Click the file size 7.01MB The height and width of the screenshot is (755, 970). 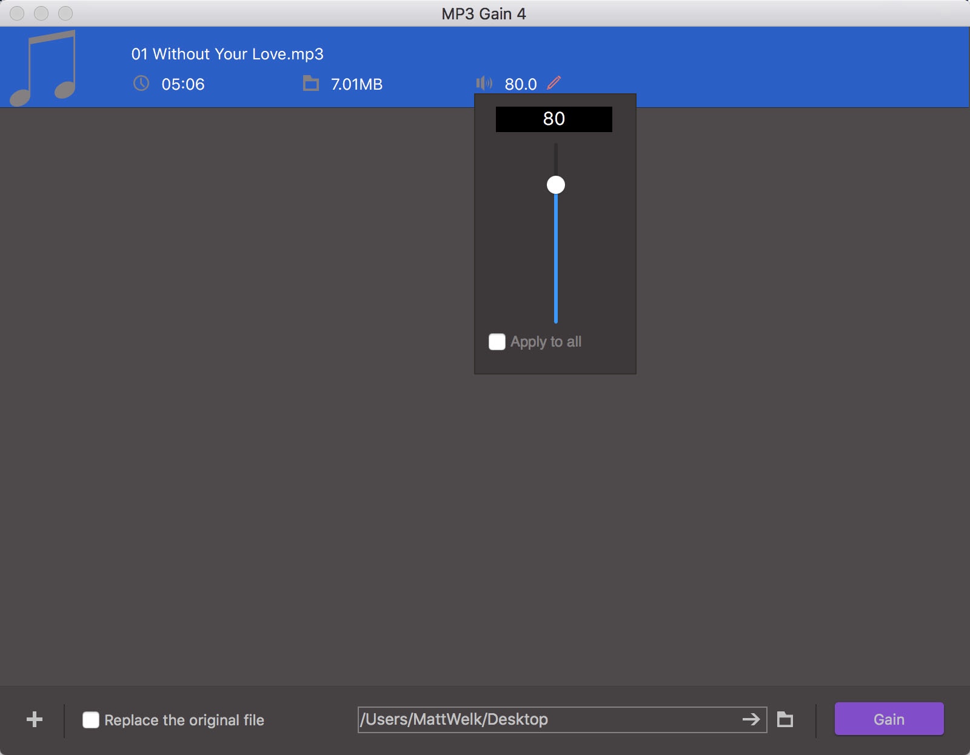356,84
